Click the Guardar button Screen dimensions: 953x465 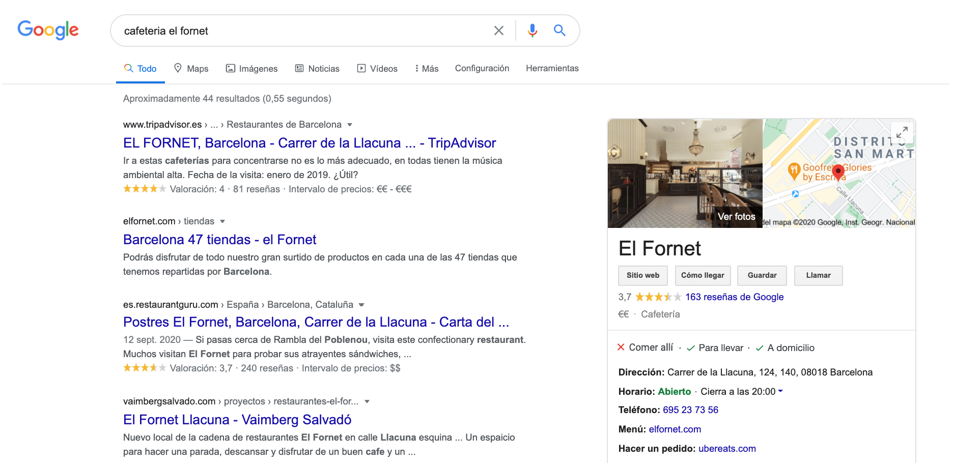pyautogui.click(x=762, y=275)
